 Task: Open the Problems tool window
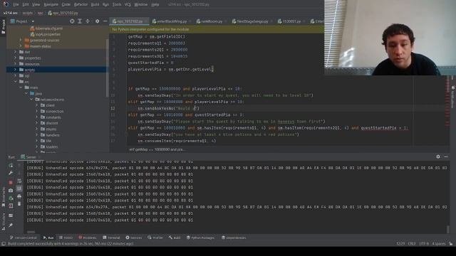click(x=87, y=238)
